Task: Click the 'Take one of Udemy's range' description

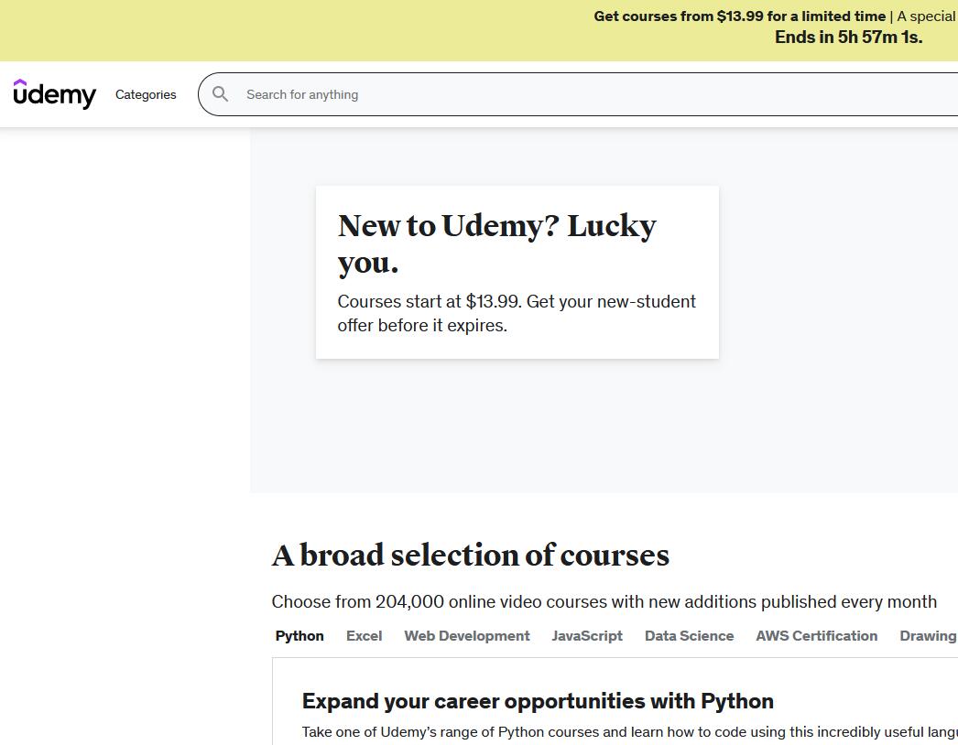Action: (x=630, y=731)
